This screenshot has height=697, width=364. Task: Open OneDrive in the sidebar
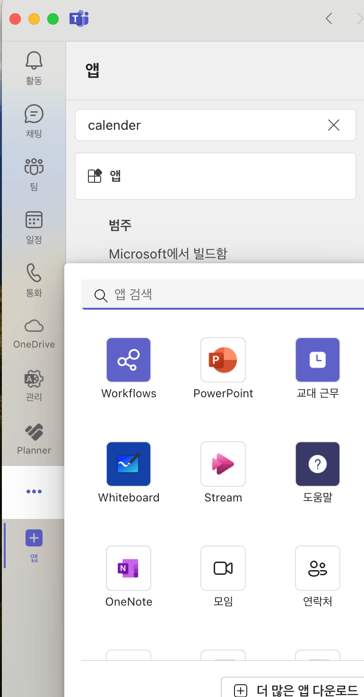(x=34, y=333)
